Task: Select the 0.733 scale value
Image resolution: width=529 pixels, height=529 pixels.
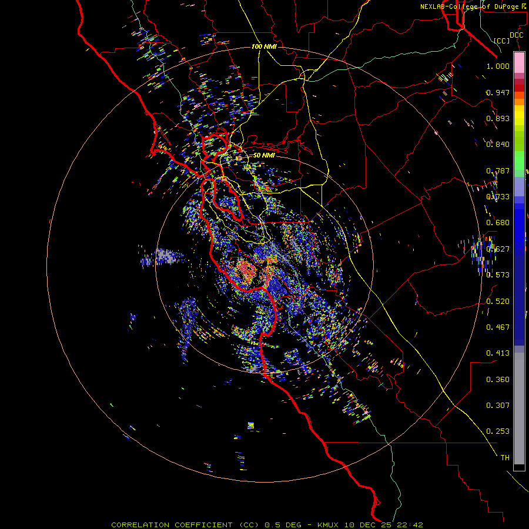Action: tap(498, 197)
